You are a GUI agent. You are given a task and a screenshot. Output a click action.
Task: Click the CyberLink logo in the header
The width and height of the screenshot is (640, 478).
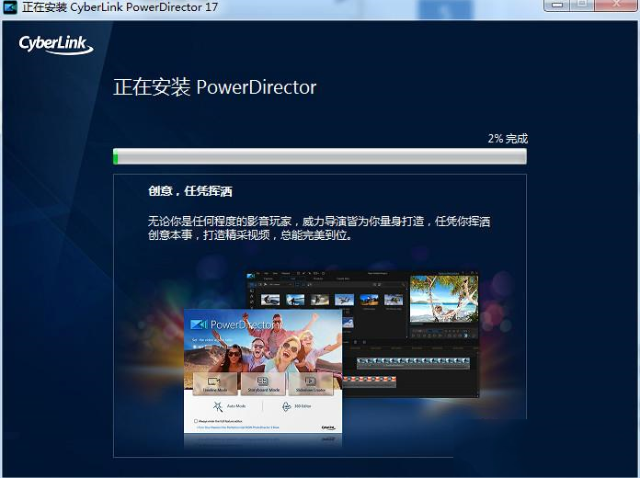coord(54,44)
